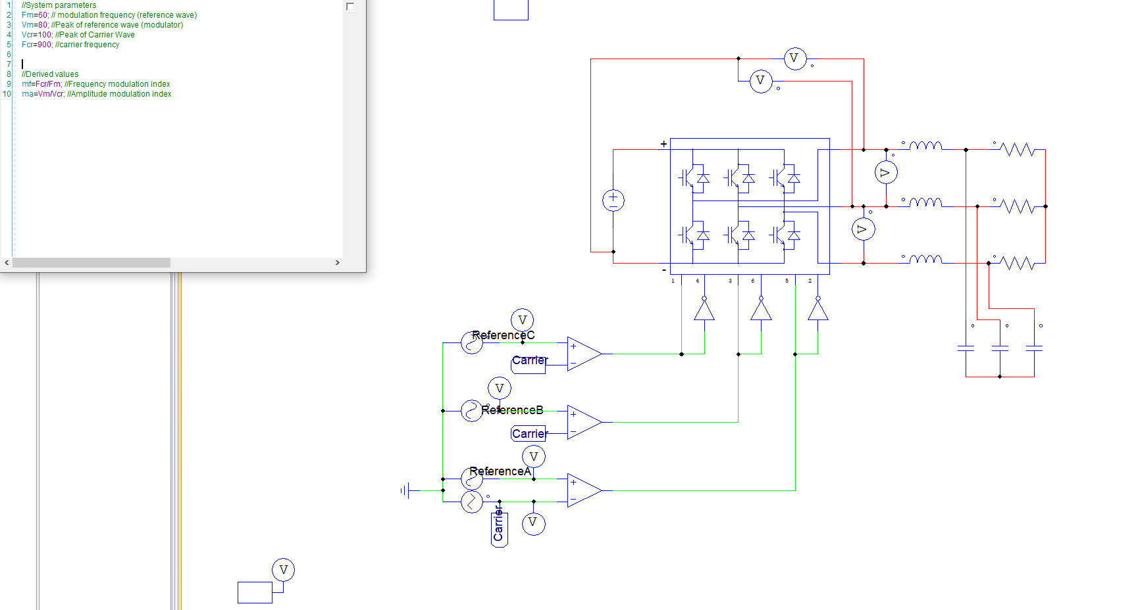This screenshot has height=610, width=1140.
Task: Select the empty rectangle block at bottom left
Action: click(x=255, y=592)
